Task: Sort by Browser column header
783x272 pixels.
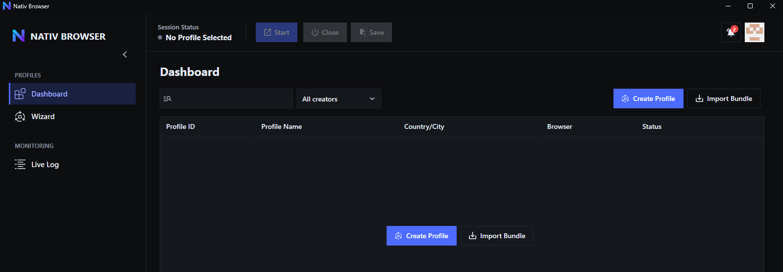Action: click(x=560, y=126)
